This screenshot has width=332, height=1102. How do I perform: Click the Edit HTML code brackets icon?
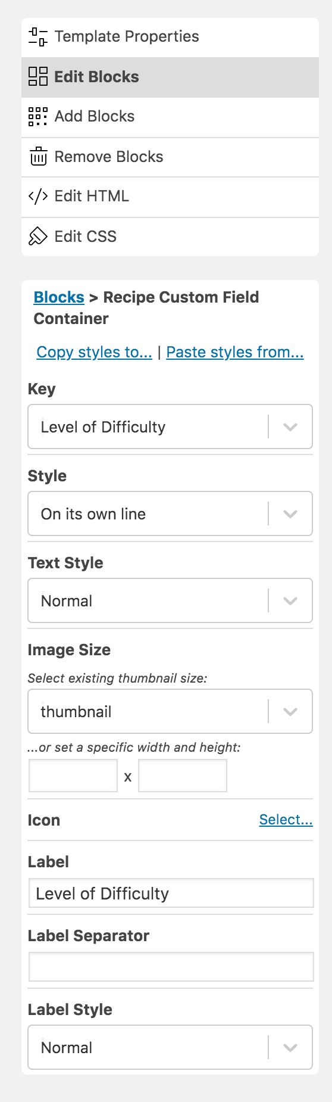click(38, 196)
